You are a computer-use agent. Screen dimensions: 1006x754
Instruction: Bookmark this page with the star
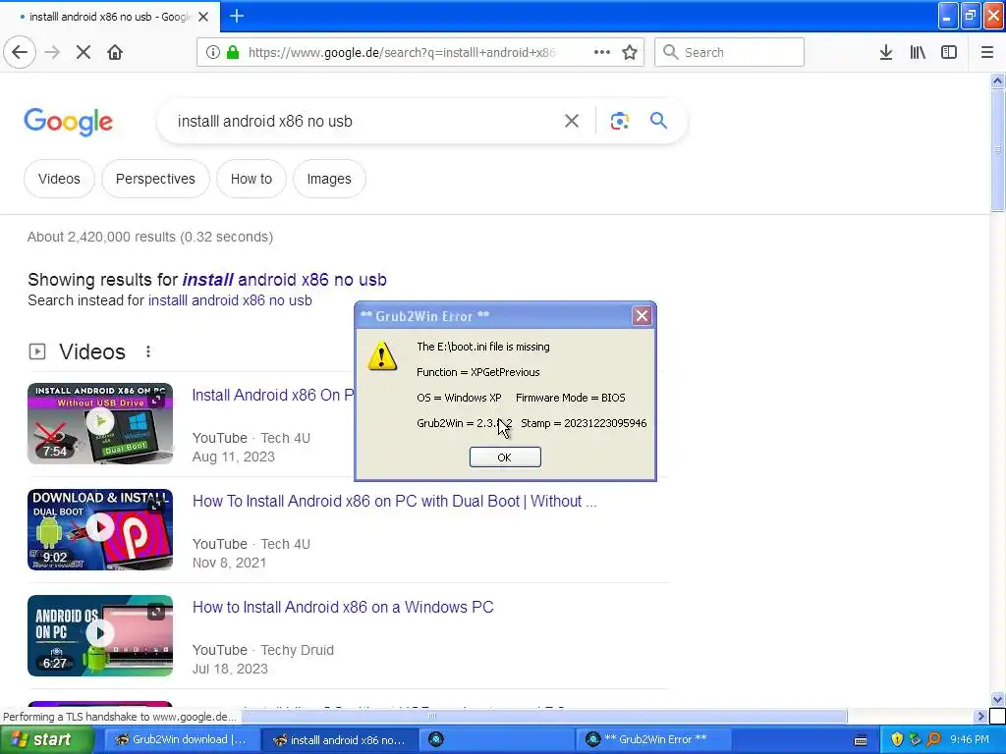tap(630, 52)
